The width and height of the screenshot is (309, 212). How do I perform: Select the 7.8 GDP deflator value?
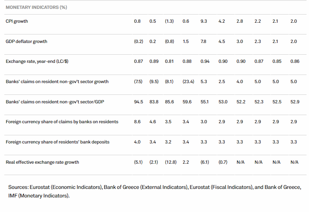click(203, 42)
